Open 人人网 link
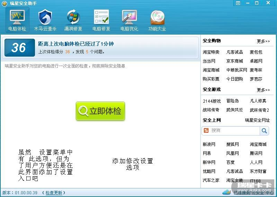 [x=256, y=162]
